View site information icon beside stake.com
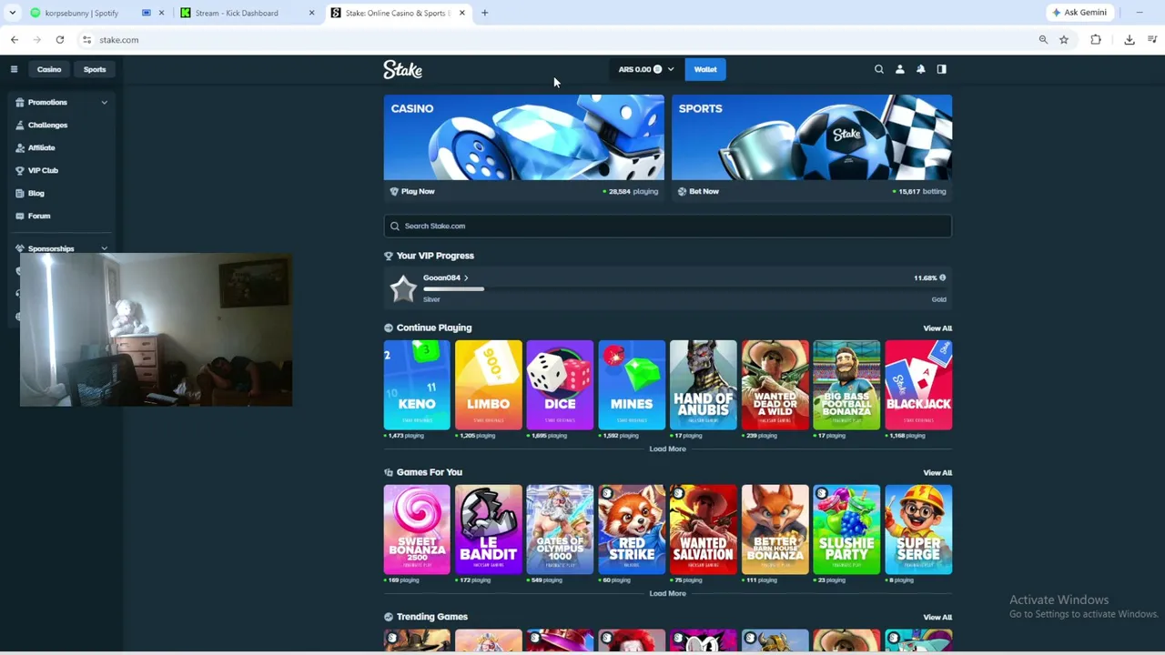The height and width of the screenshot is (655, 1165). coord(87,40)
